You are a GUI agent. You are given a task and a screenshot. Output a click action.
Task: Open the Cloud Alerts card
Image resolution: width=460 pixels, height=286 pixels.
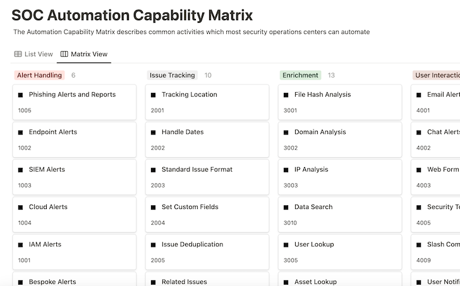tap(74, 213)
